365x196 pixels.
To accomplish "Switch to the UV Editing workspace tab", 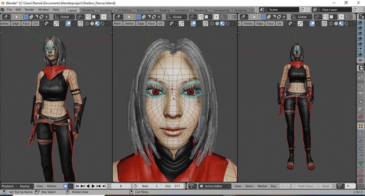I will pyautogui.click(x=124, y=10).
